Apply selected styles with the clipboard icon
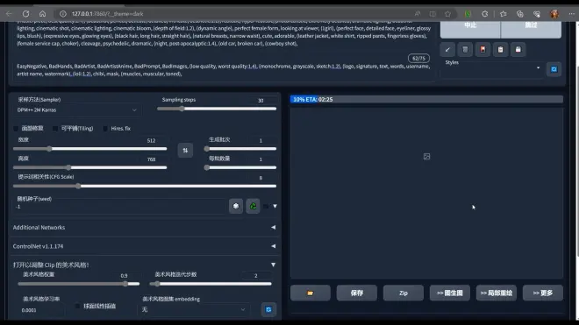The height and width of the screenshot is (325, 579). pyautogui.click(x=500, y=49)
